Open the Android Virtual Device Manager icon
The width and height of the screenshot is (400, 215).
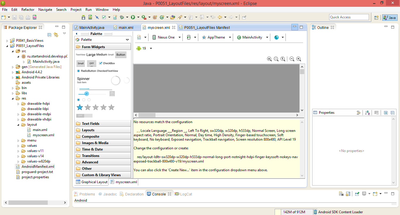tap(90, 17)
